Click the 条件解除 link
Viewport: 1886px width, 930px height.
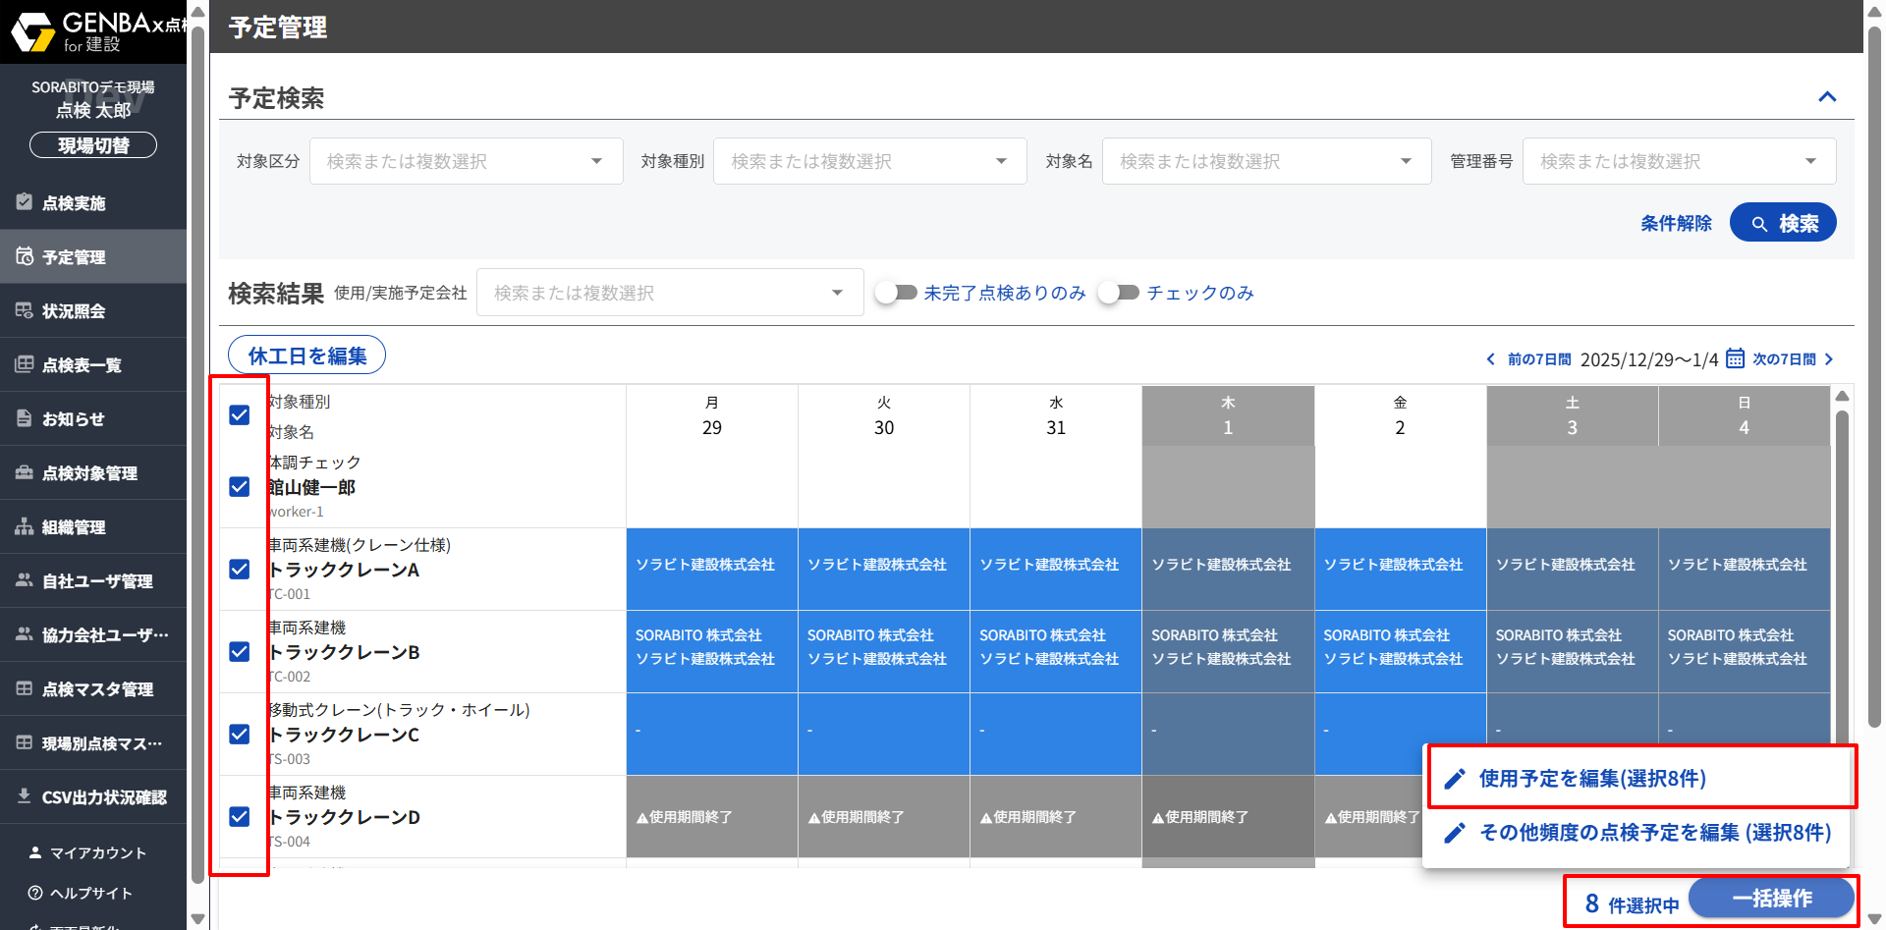(x=1675, y=224)
